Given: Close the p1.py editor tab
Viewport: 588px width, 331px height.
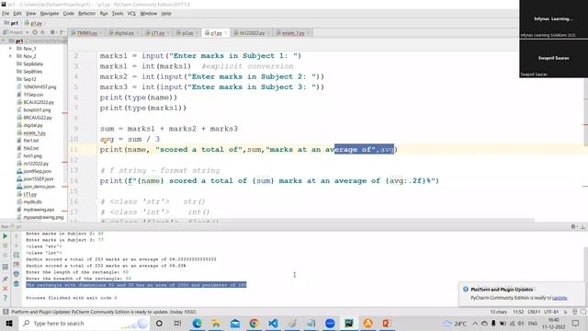Looking at the screenshot, I should [x=226, y=33].
